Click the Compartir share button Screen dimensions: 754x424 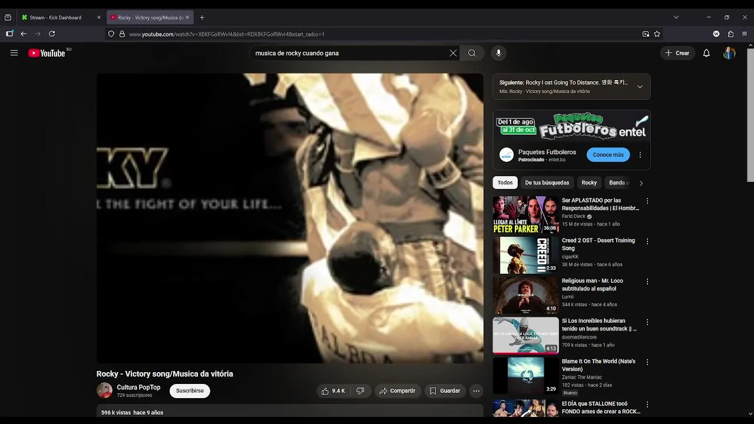398,391
